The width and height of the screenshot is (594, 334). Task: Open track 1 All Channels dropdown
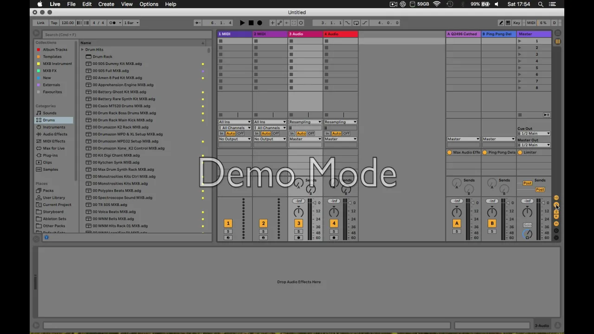tap(234, 128)
